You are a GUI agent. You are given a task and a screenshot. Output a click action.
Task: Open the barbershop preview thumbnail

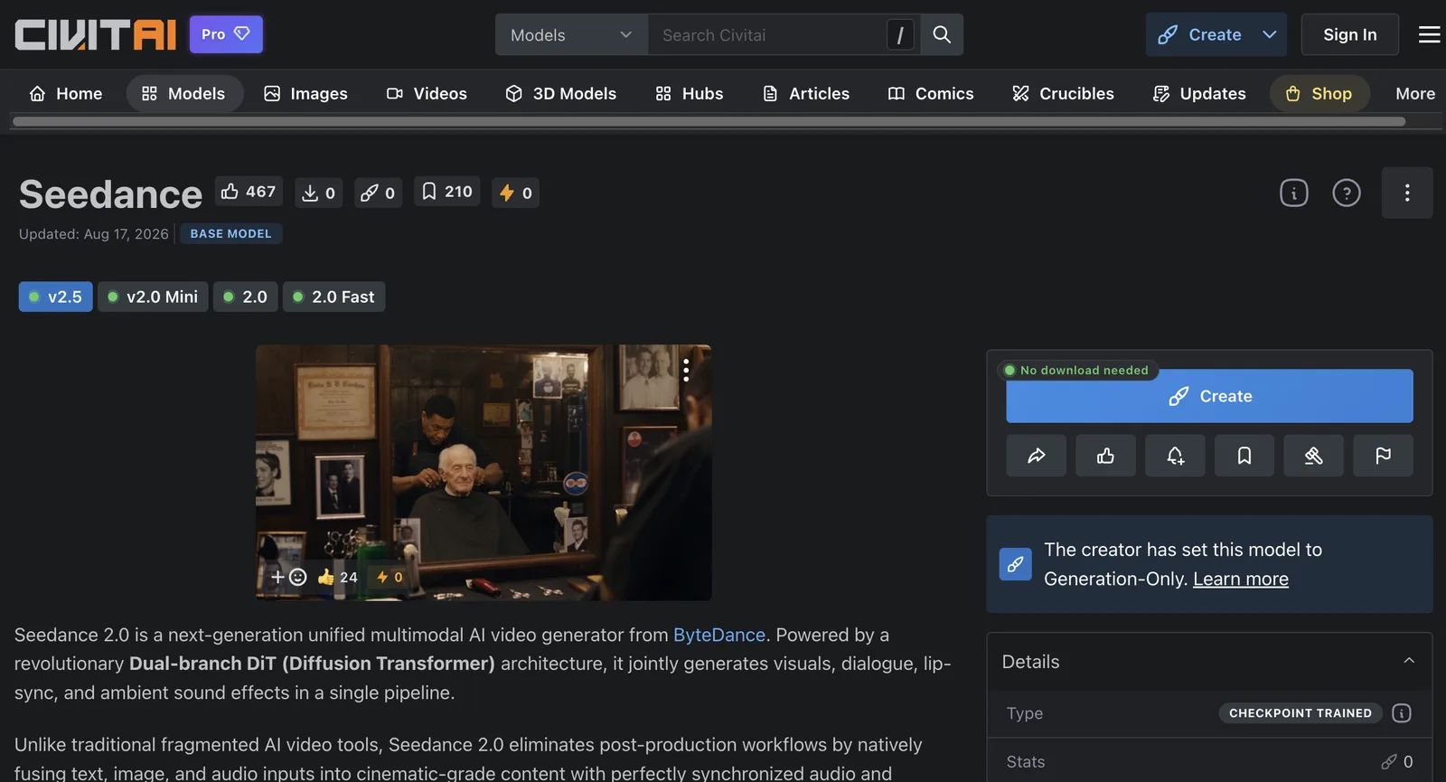(x=484, y=472)
